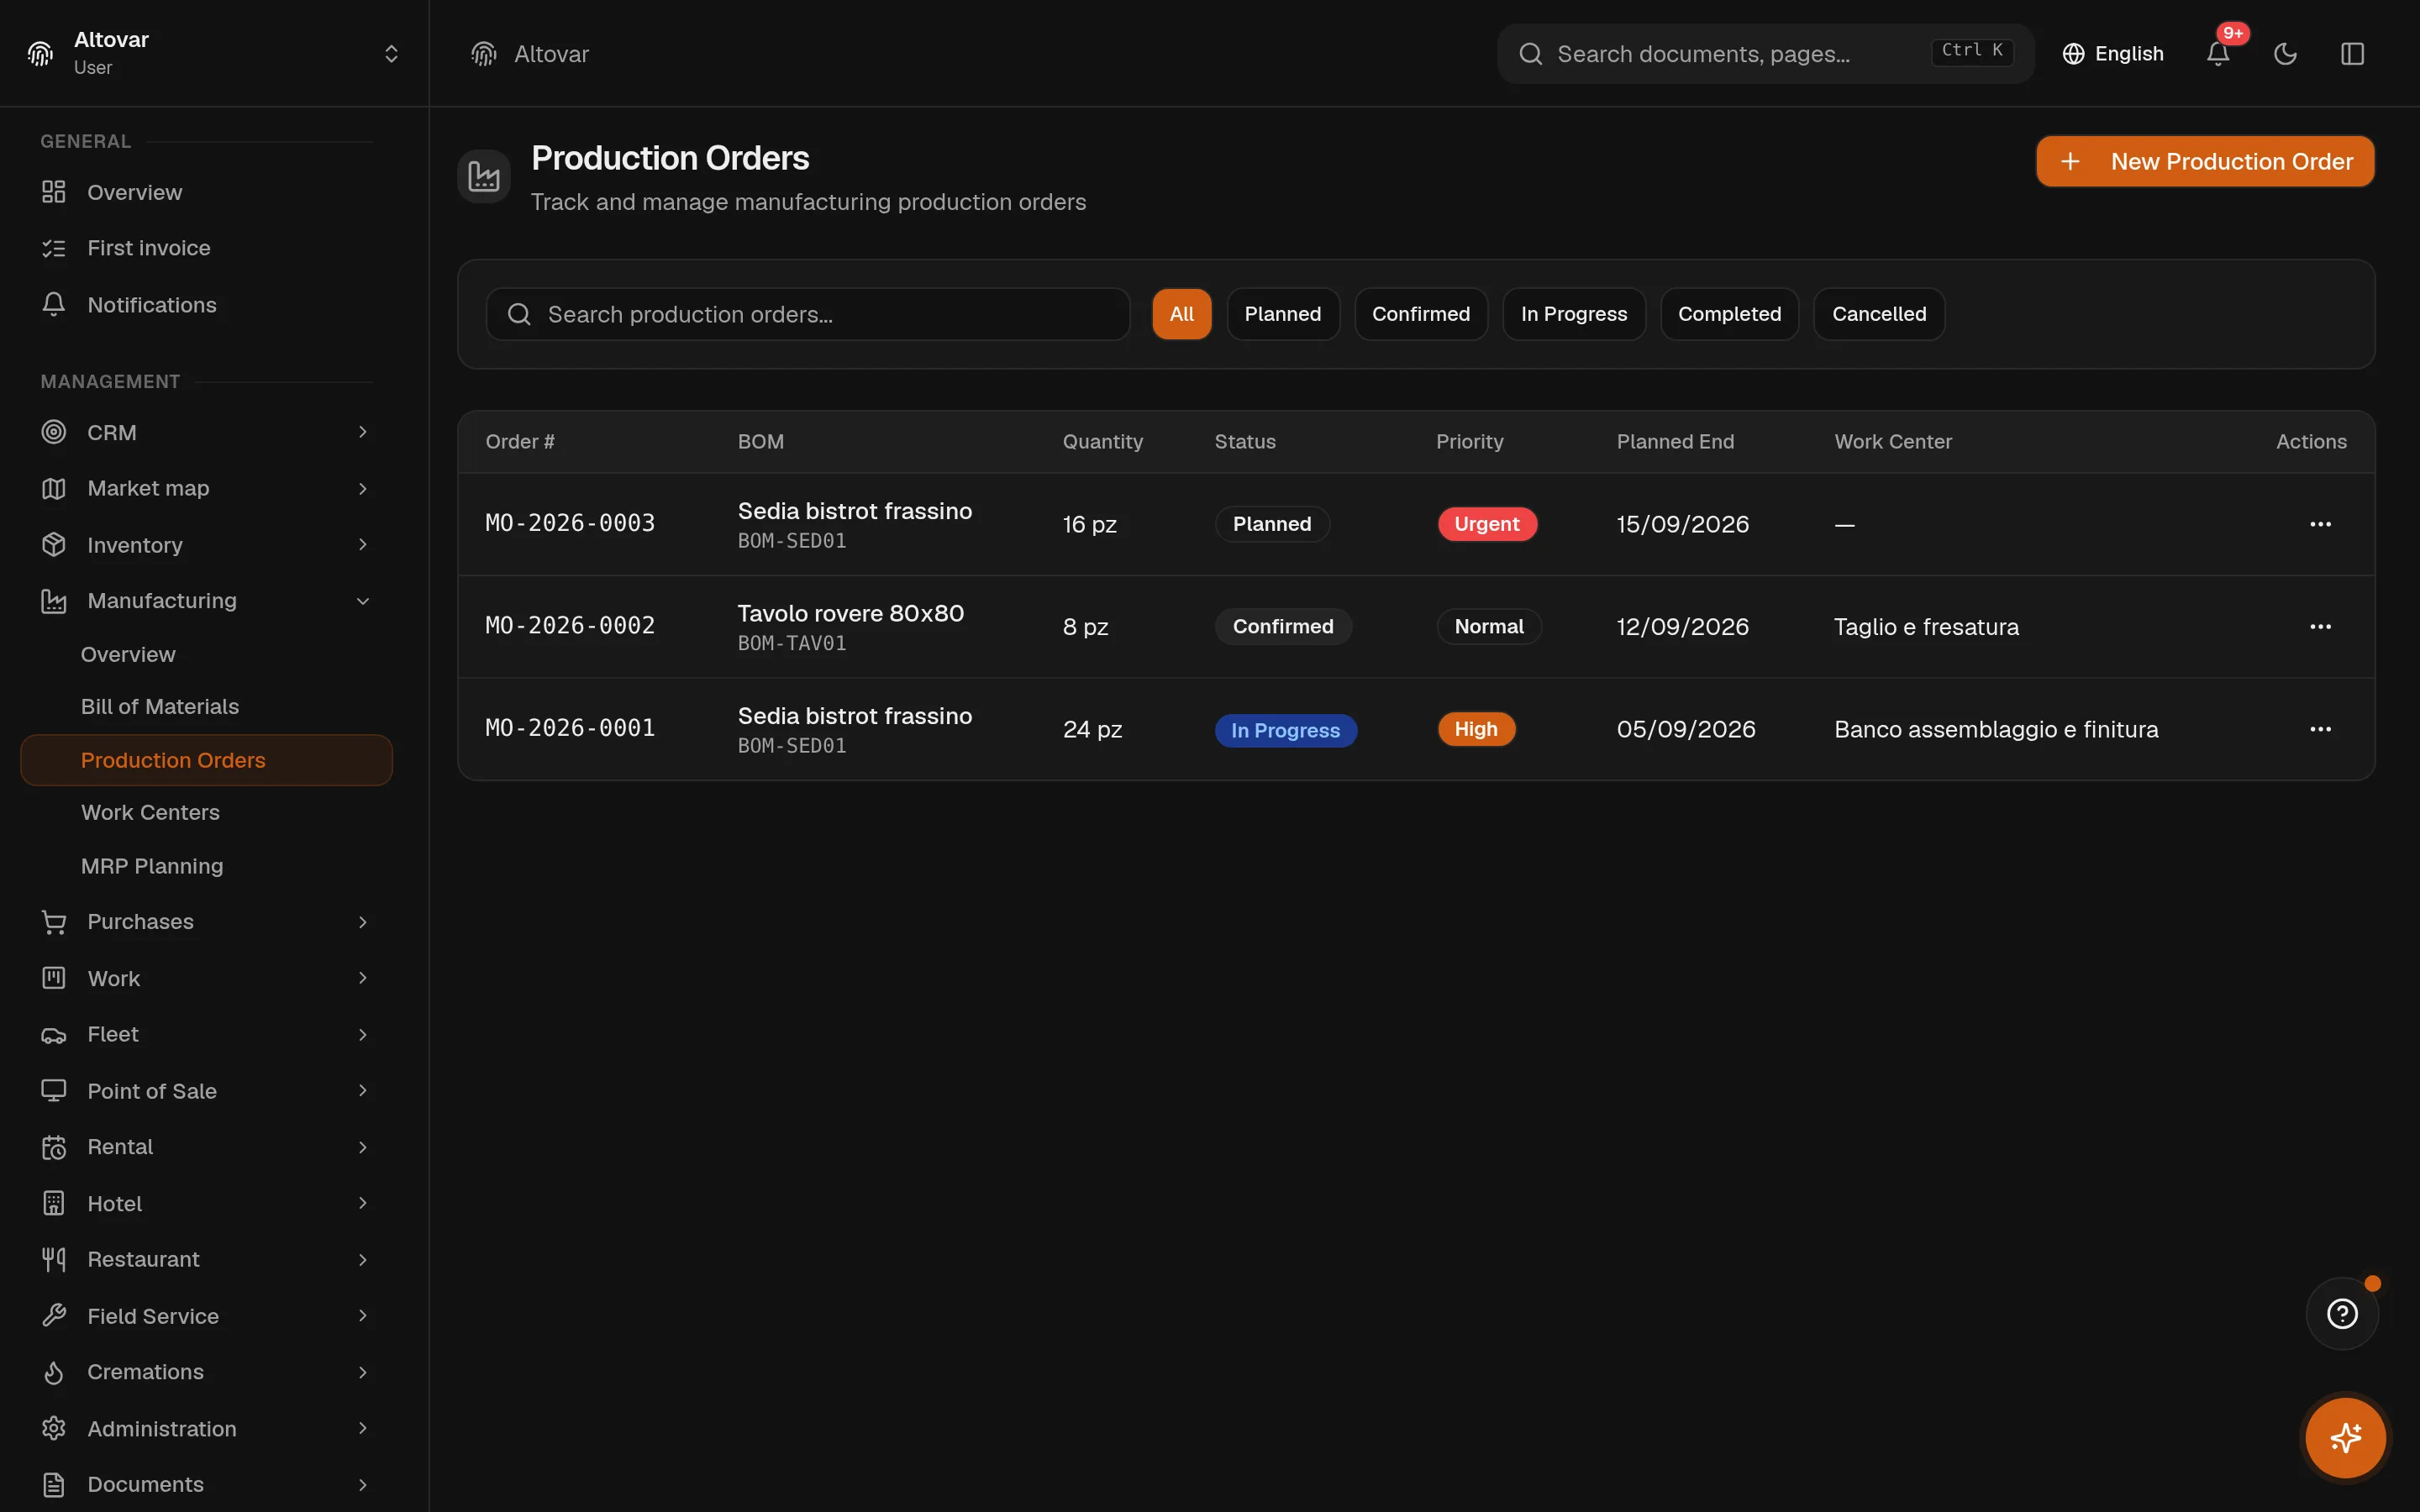
Task: Open the help question mark button
Action: point(2342,1313)
